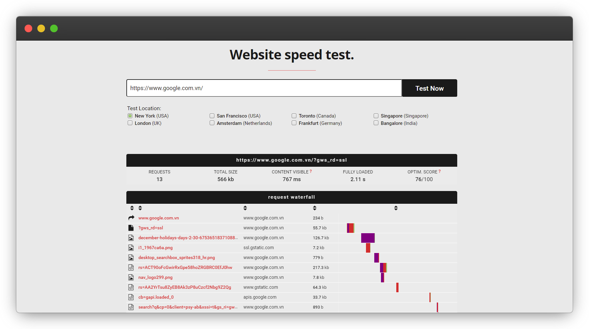Click the Test Now button
This screenshot has width=589, height=329.
pos(429,88)
